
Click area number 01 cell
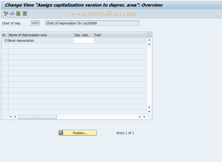(x=5, y=41)
